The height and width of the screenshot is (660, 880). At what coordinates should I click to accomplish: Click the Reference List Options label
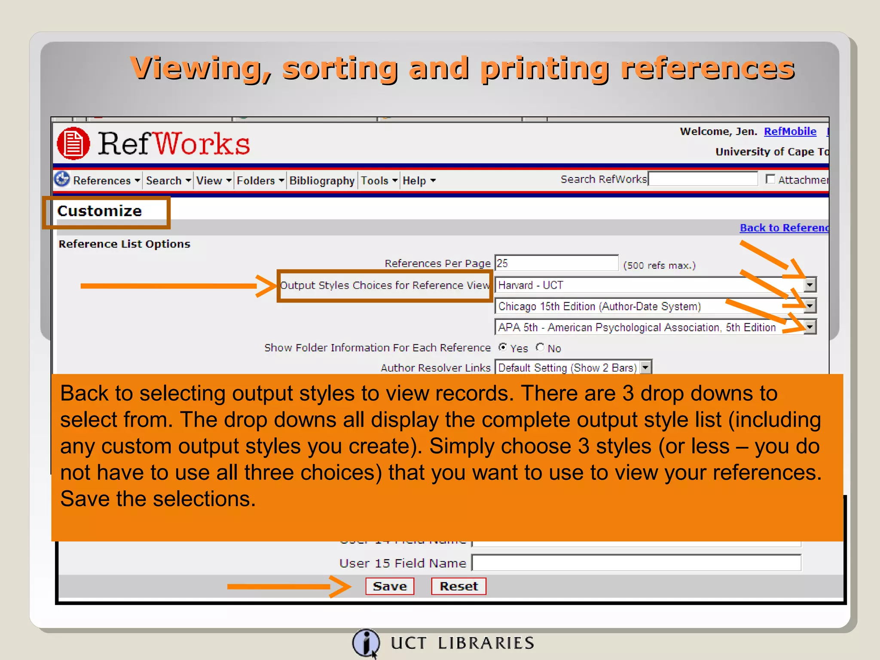(124, 244)
